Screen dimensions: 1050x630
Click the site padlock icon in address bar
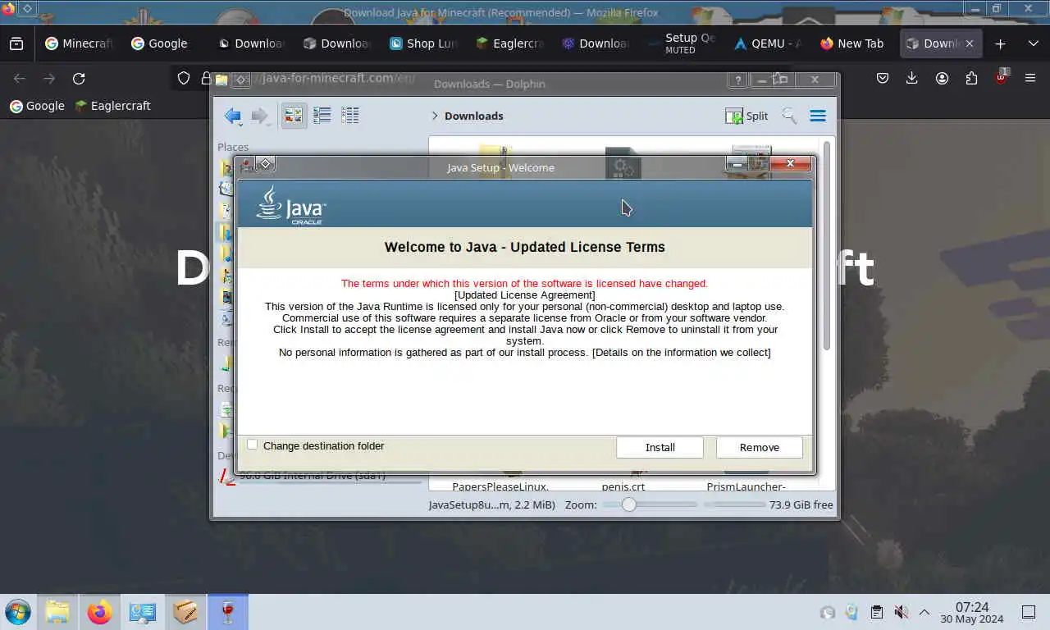point(205,78)
